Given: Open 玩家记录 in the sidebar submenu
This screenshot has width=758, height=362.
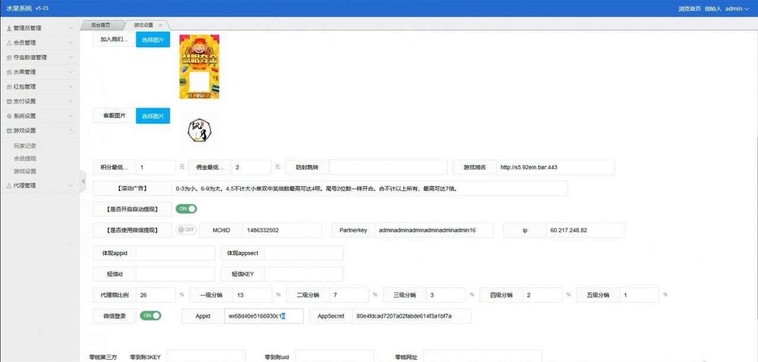Looking at the screenshot, I should [x=25, y=146].
